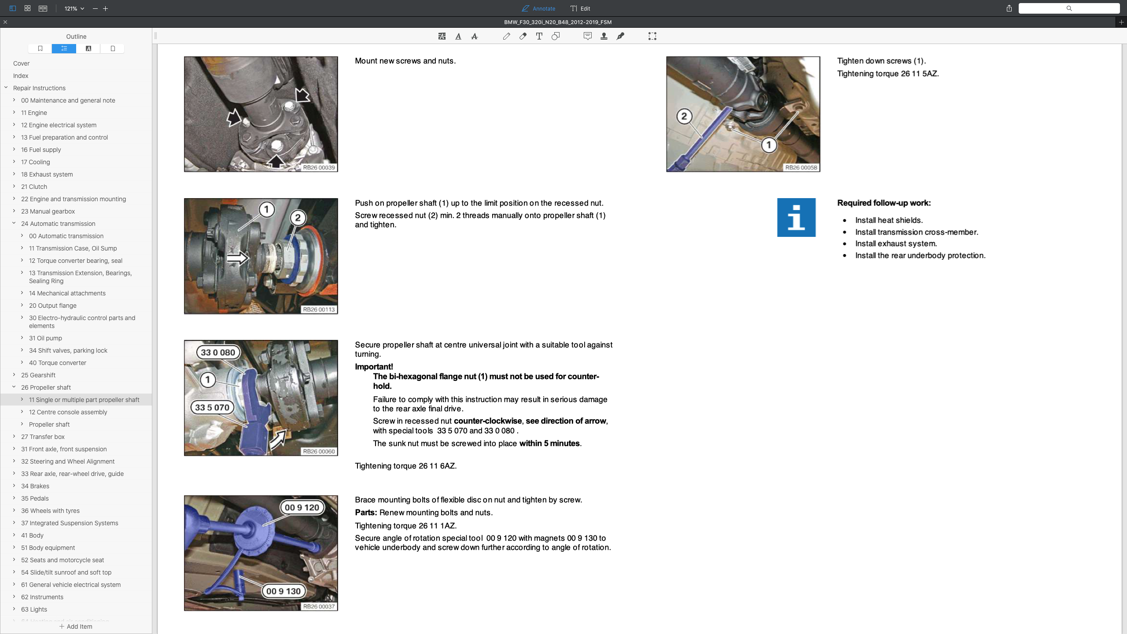Viewport: 1127px width, 634px height.
Task: Expand the 11 Engine section
Action: 14,112
